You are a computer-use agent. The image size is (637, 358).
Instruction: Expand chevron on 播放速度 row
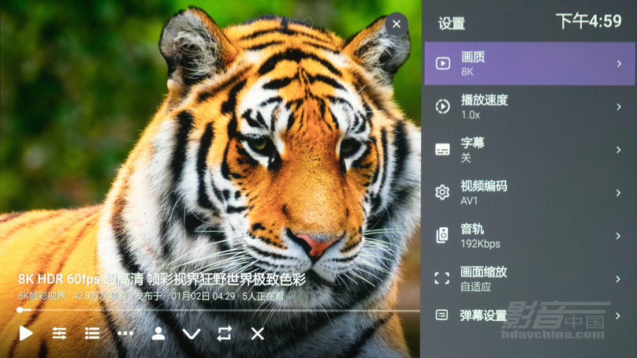click(x=619, y=107)
